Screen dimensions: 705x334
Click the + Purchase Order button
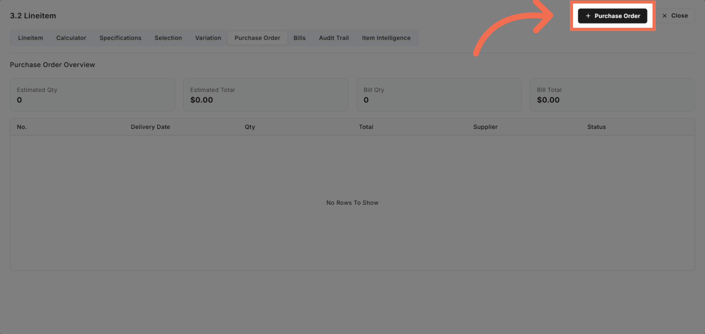click(x=612, y=16)
